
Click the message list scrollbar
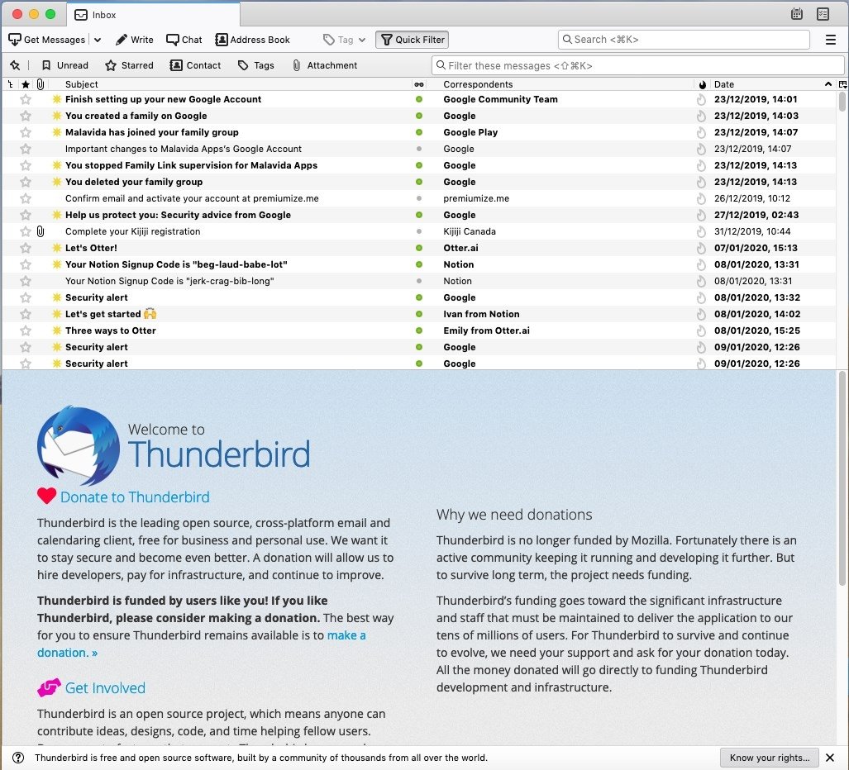coord(842,101)
